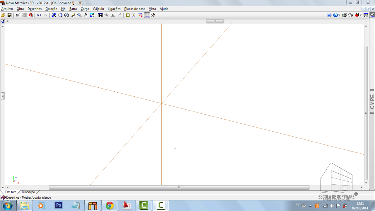Click the open file folder icon

pos(3,15)
